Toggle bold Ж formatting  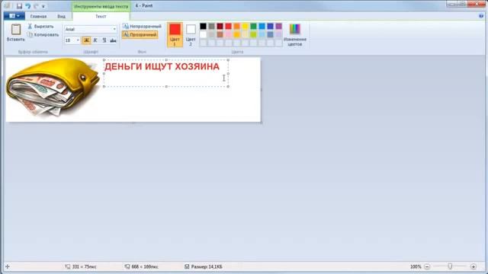point(86,40)
